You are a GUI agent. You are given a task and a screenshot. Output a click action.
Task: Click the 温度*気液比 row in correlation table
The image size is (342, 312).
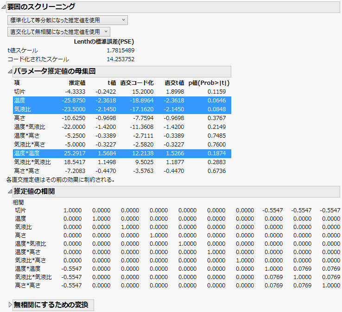(x=177, y=244)
